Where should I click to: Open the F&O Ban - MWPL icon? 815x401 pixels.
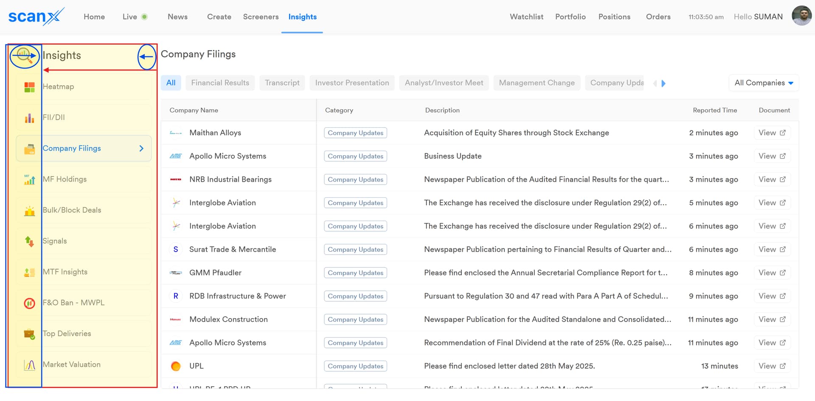(x=29, y=303)
